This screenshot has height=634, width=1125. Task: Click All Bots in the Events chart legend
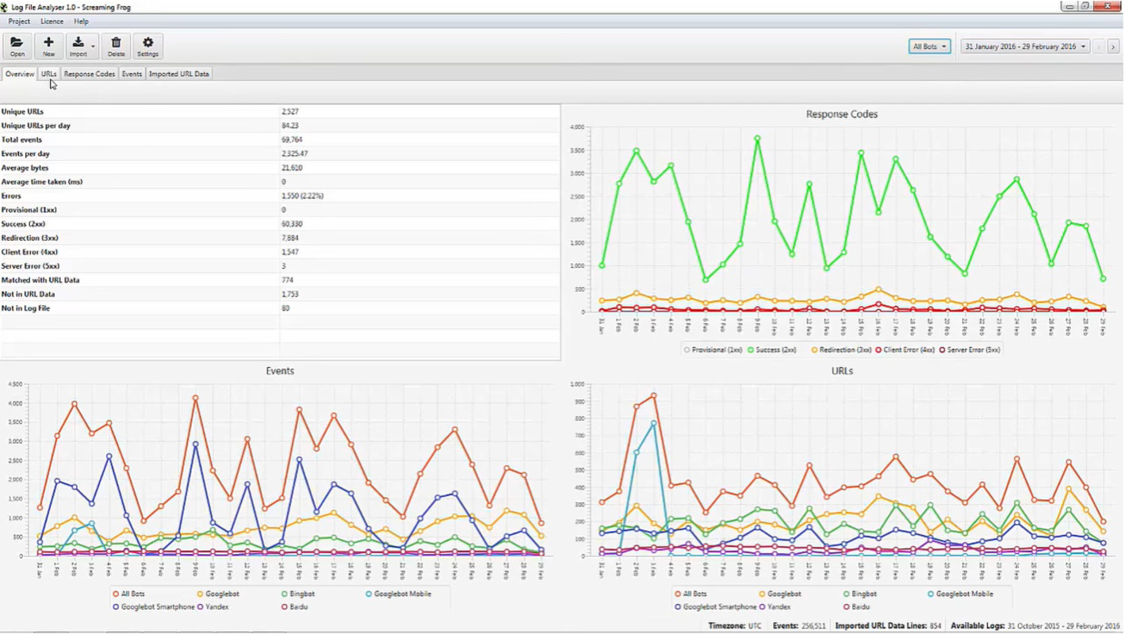pyautogui.click(x=128, y=594)
